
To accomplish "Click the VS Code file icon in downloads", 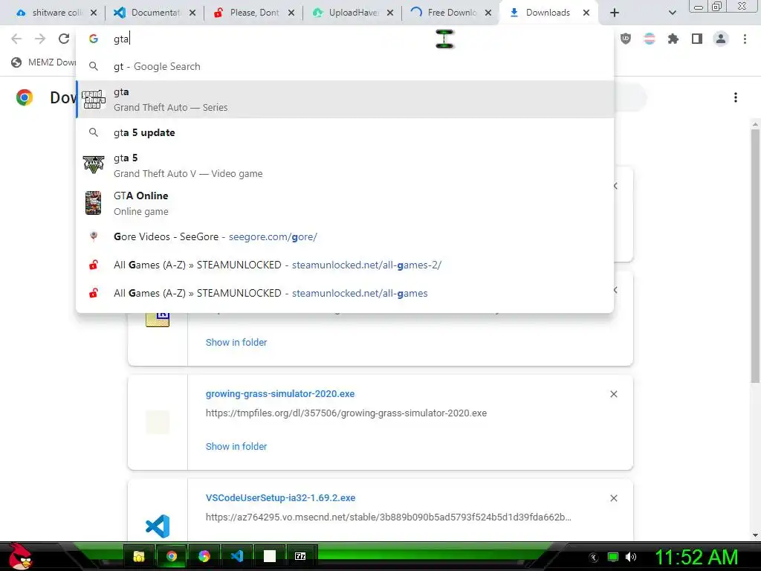I will pos(158,526).
